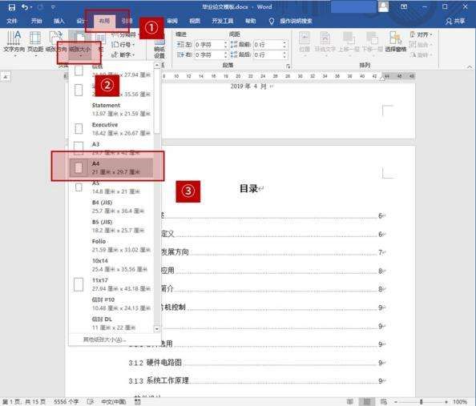Select Executive 18.42 x 26.67 paper size
Image resolution: width=476 pixels, height=406 pixels.
[x=111, y=129]
